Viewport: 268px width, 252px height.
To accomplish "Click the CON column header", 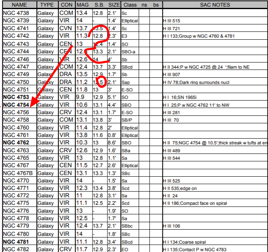I will (67, 5).
